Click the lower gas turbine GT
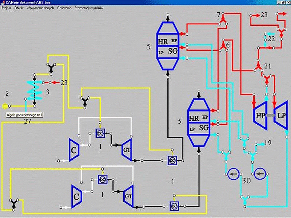This screenshot has width=291, height=218. pyautogui.click(x=129, y=195)
